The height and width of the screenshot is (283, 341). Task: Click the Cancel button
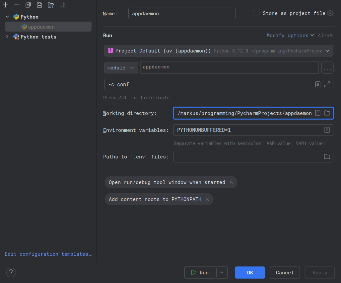285,273
